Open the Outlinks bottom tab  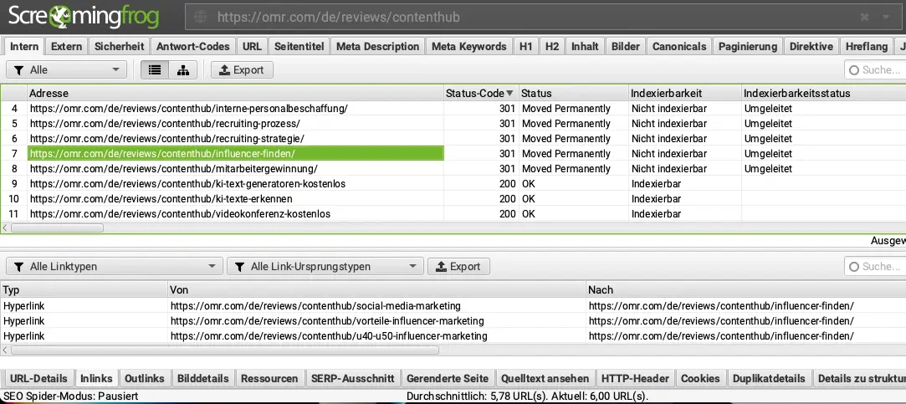tap(145, 379)
